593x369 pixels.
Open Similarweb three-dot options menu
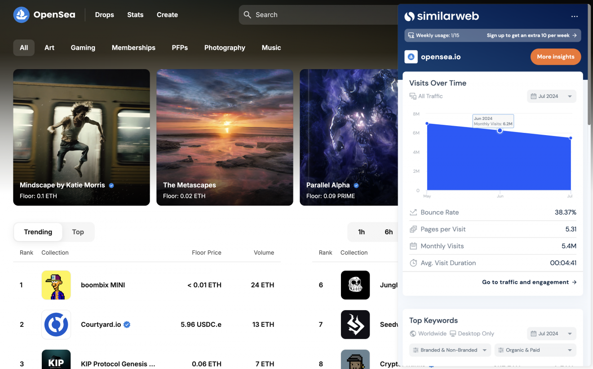pyautogui.click(x=574, y=16)
